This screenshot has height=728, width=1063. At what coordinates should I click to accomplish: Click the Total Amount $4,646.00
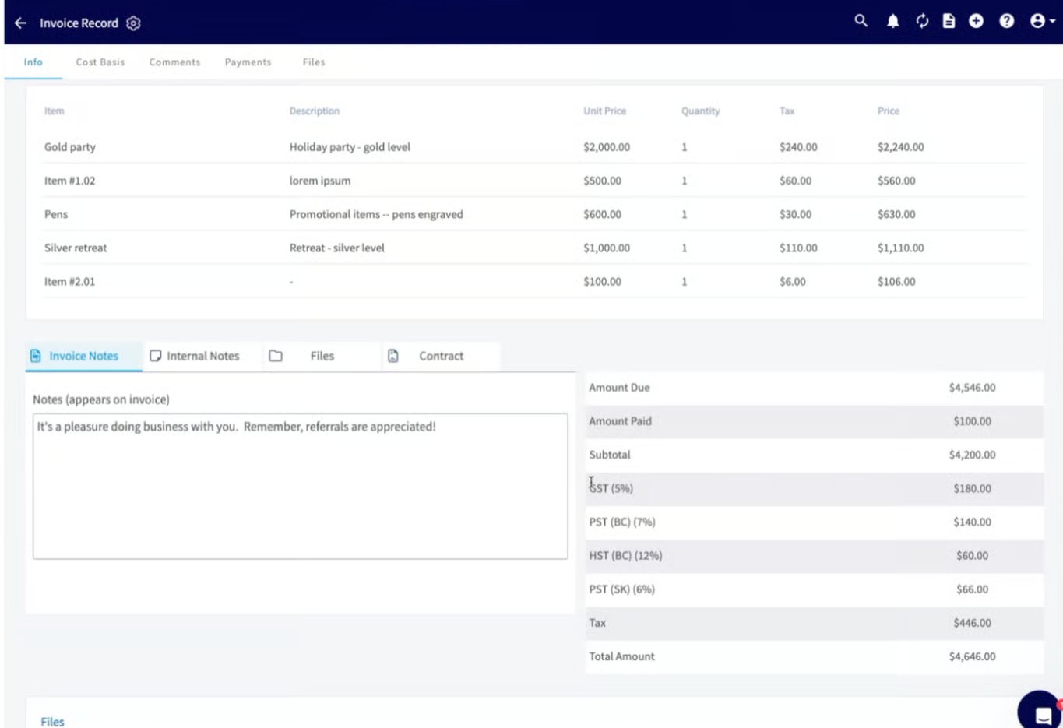click(x=972, y=656)
